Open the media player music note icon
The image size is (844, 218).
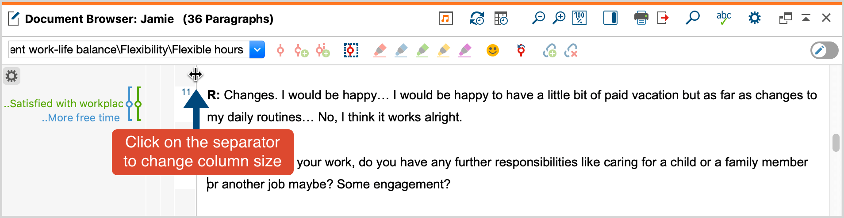(445, 18)
